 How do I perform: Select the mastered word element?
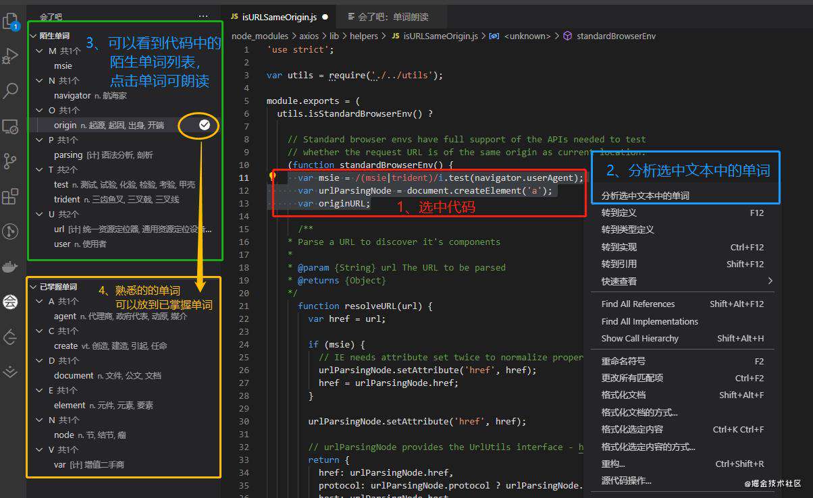(x=124, y=406)
